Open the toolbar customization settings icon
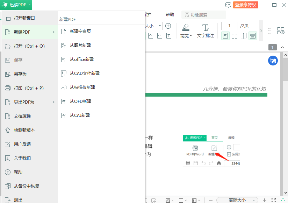The width and height of the screenshot is (288, 203). 280,31
